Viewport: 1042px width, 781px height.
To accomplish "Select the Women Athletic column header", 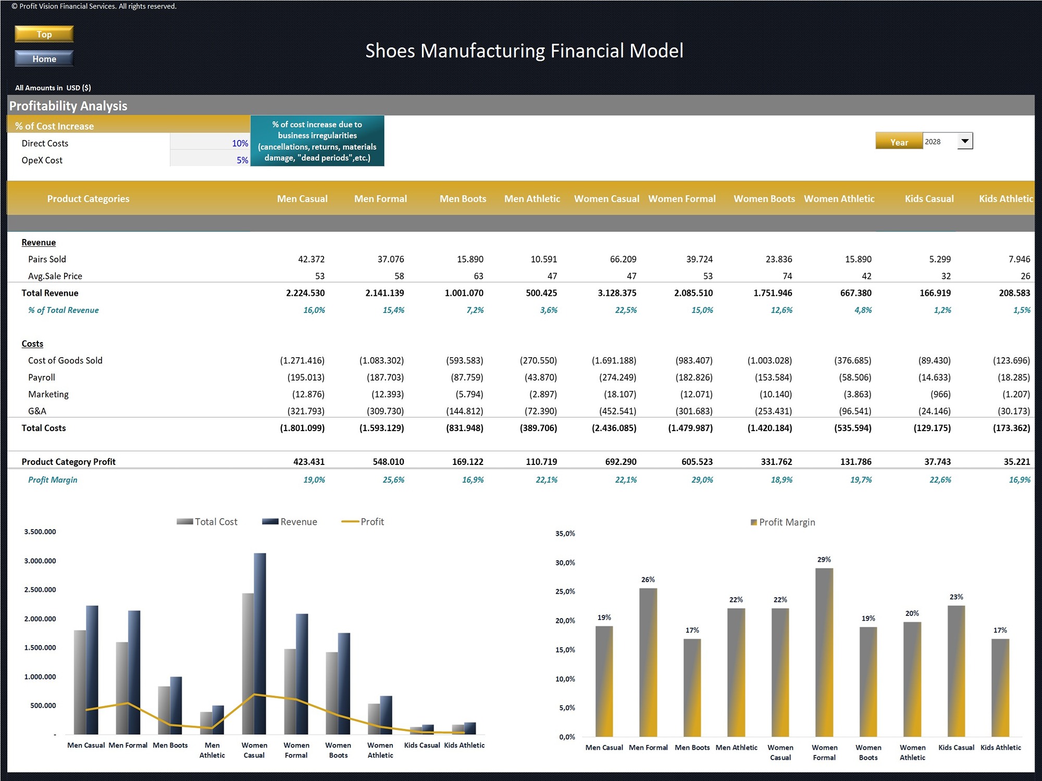I will click(x=839, y=198).
